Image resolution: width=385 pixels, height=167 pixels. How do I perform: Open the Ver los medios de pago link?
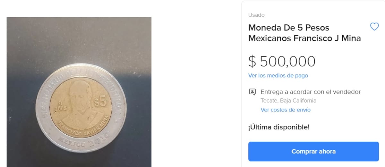pyautogui.click(x=278, y=76)
